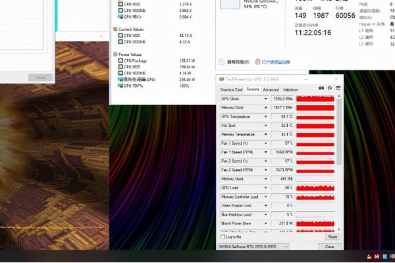Image resolution: width=395 pixels, height=263 pixels.
Task: Click the GPU Clock red history graph
Action: pos(315,99)
